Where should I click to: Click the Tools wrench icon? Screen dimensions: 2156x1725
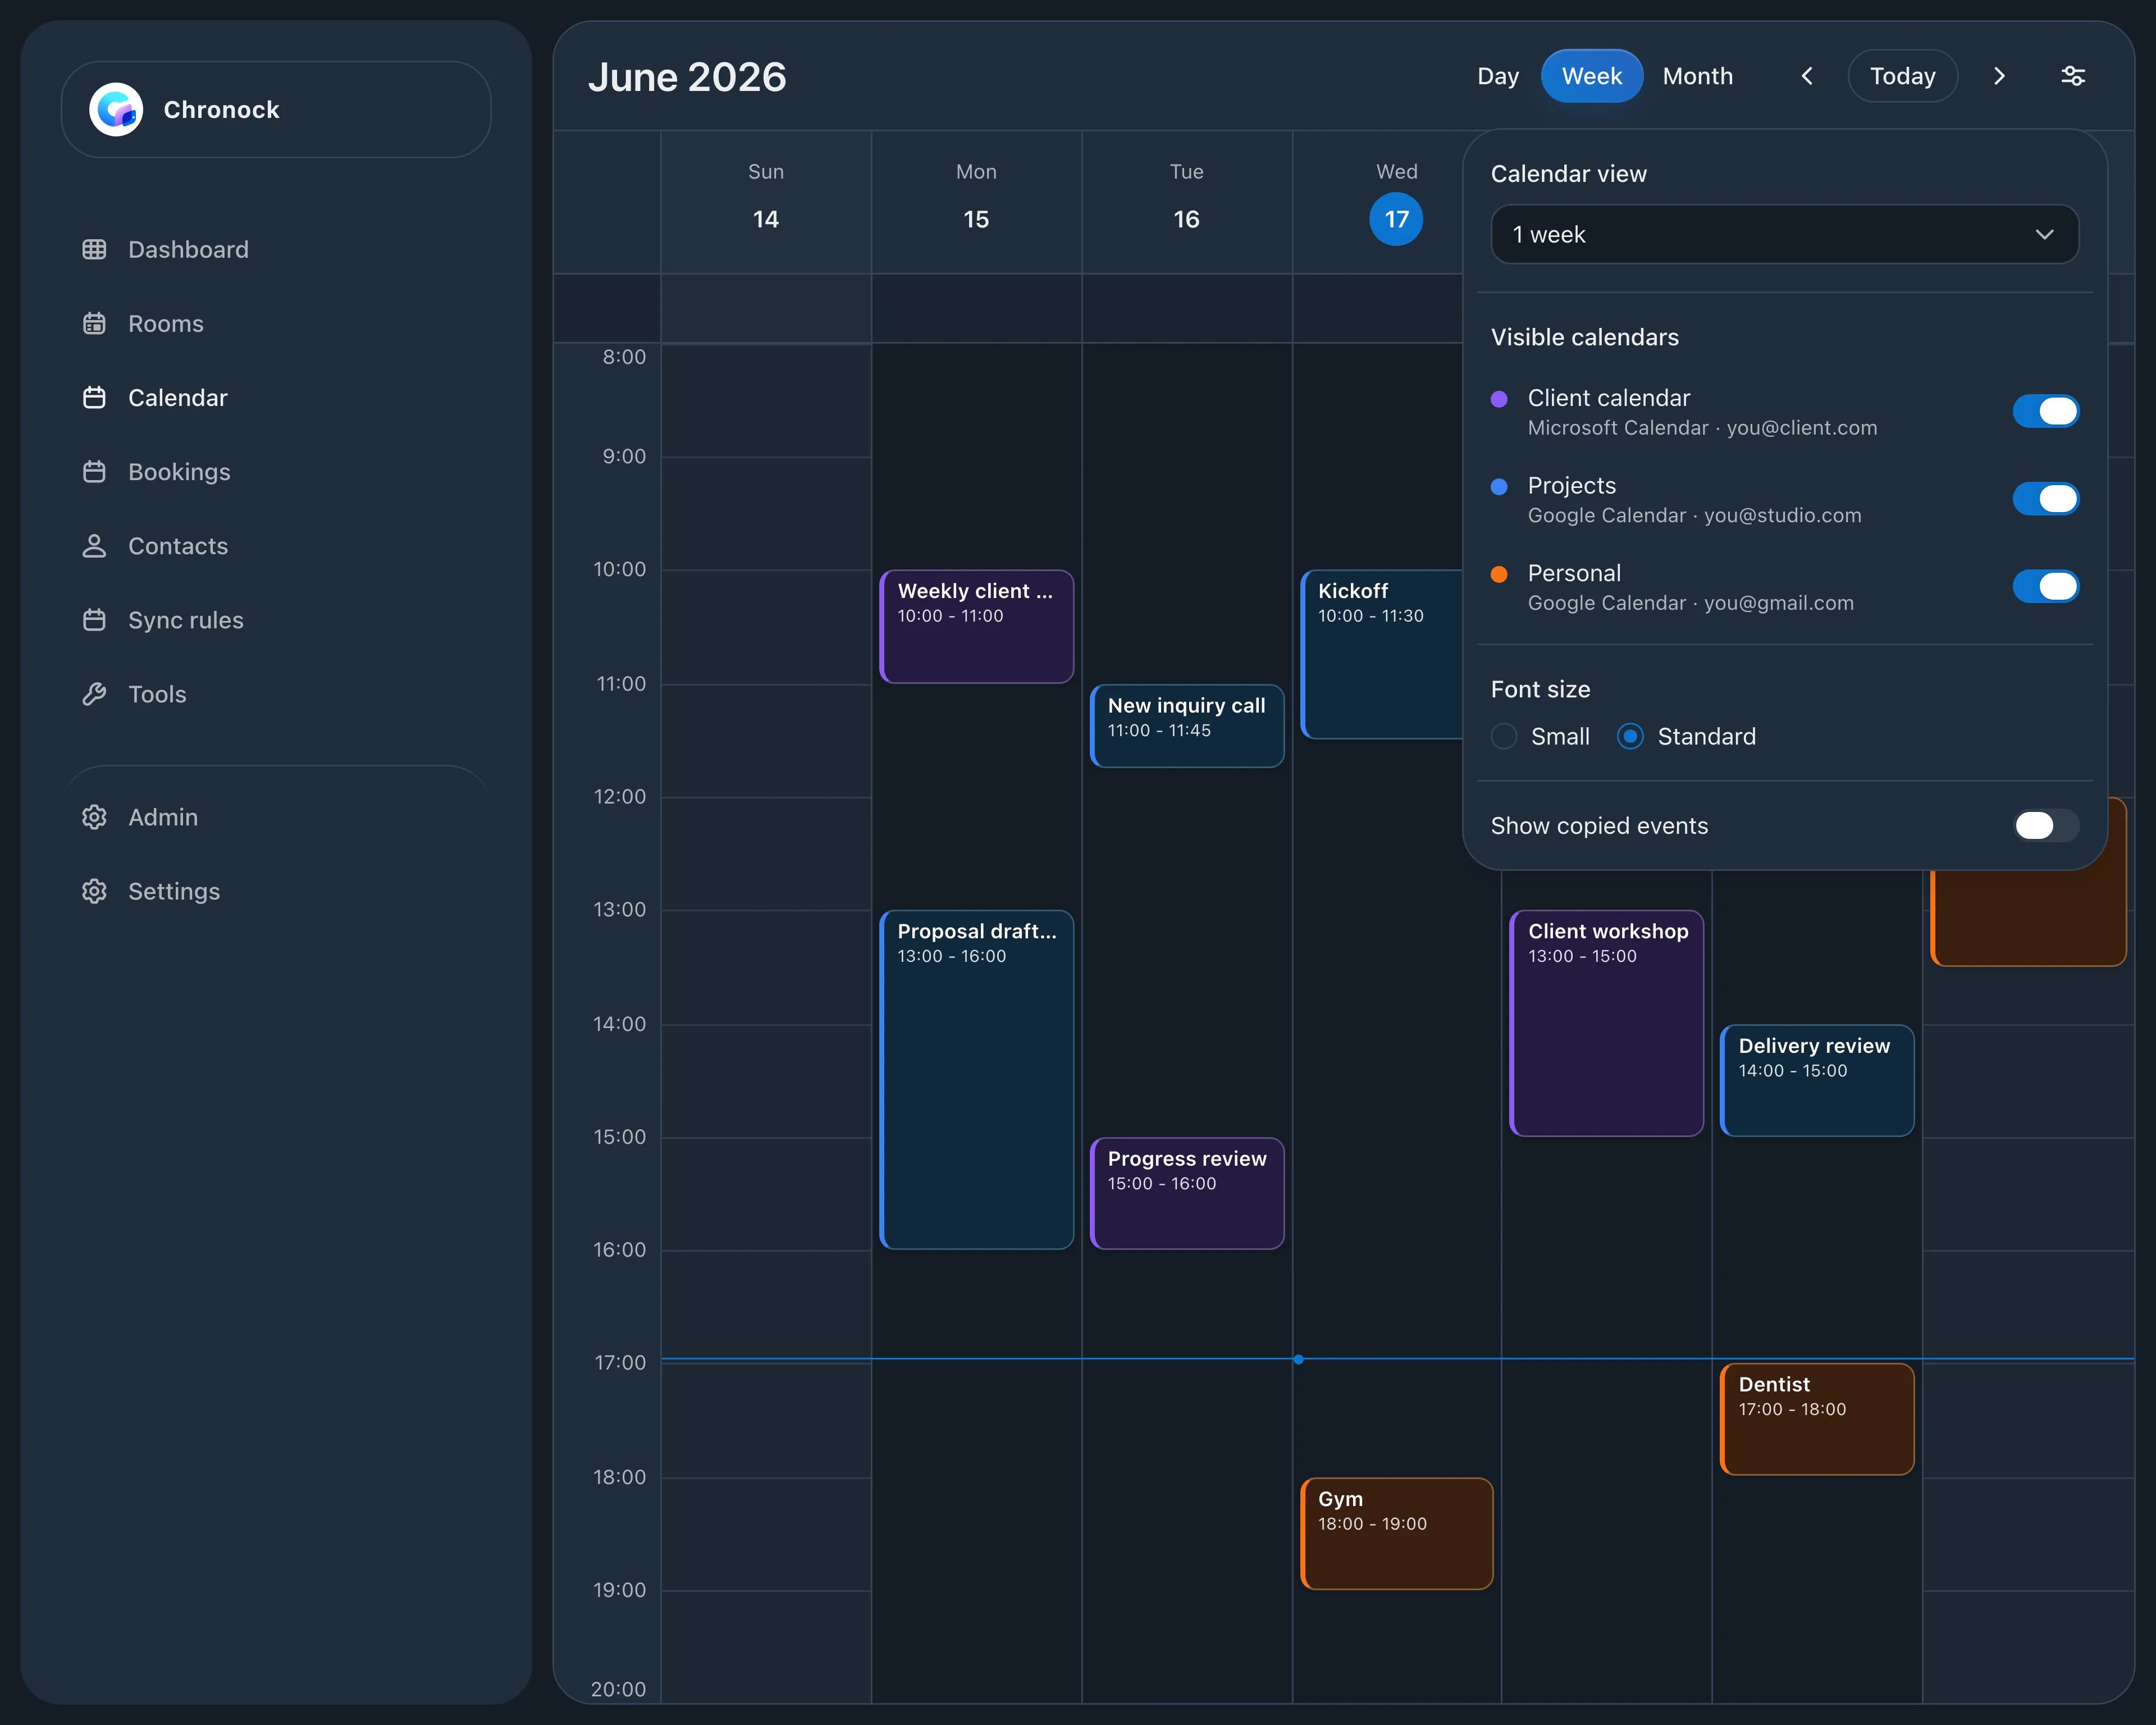coord(94,694)
